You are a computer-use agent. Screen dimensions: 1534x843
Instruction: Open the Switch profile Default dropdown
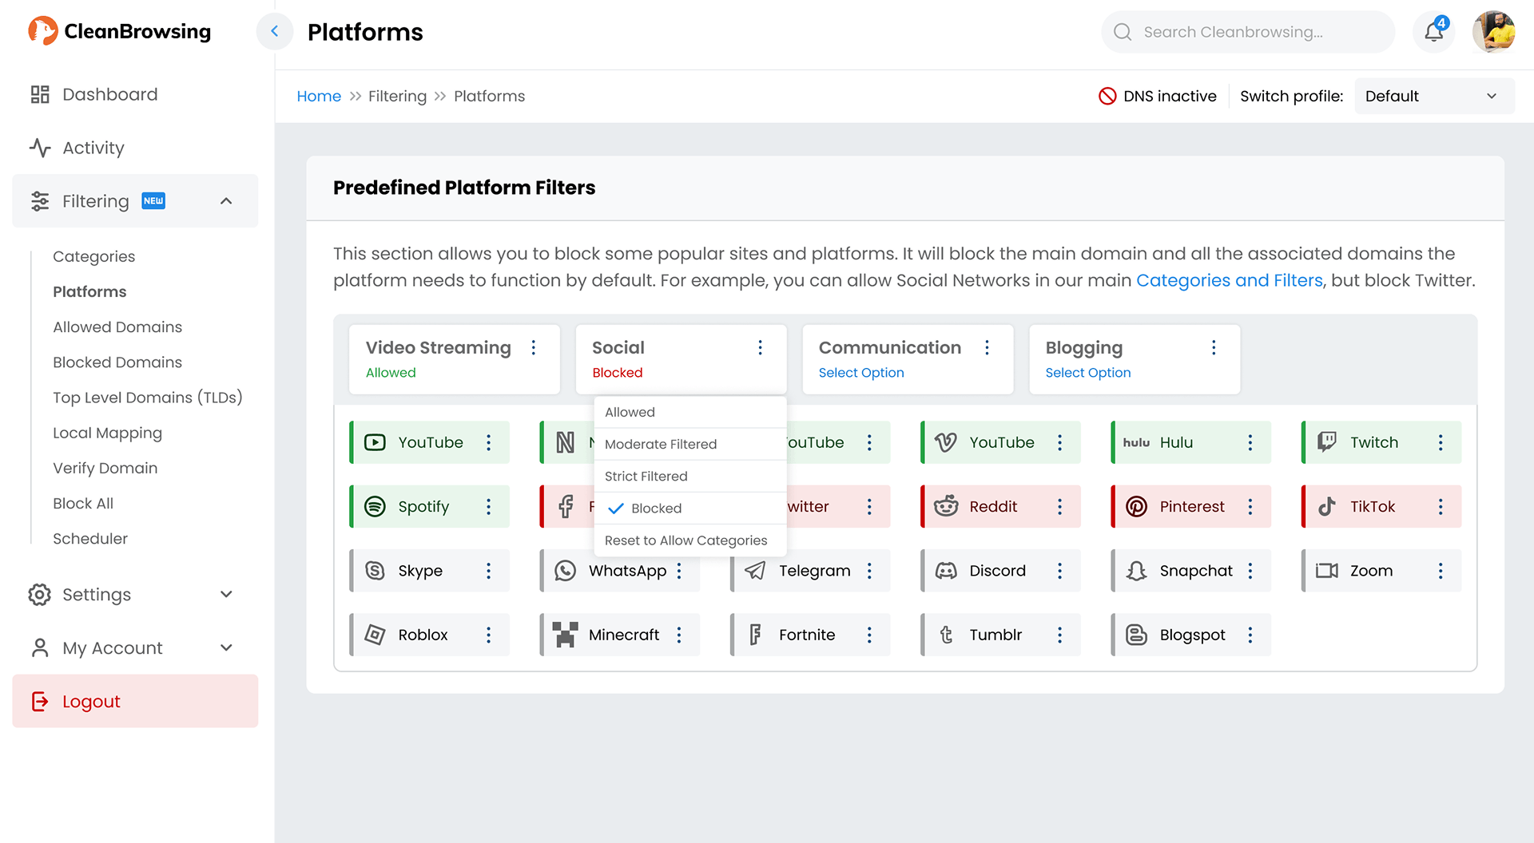pyautogui.click(x=1433, y=97)
